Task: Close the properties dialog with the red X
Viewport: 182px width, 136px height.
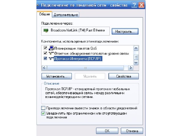Action: tap(141, 5)
